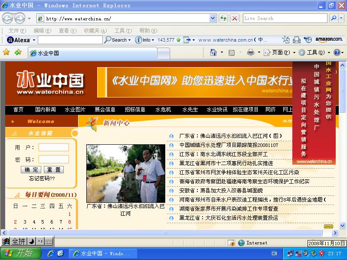The height and width of the screenshot is (260, 347).
Task: Click the Home page icon
Action: point(213,52)
